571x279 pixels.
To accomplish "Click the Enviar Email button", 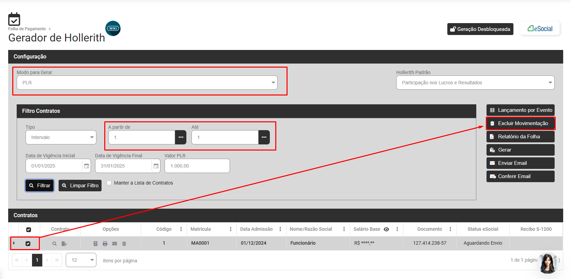I will click(521, 163).
